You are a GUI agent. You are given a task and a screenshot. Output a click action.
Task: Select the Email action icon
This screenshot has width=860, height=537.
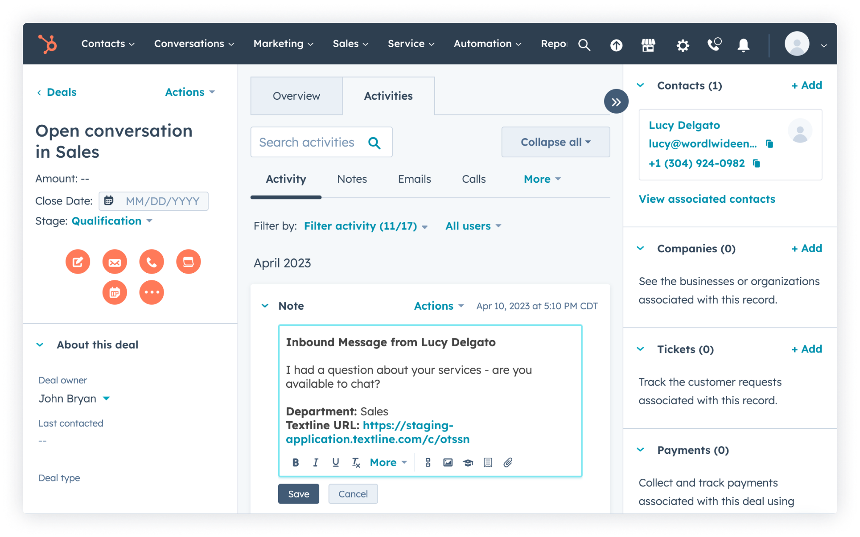[x=114, y=262]
